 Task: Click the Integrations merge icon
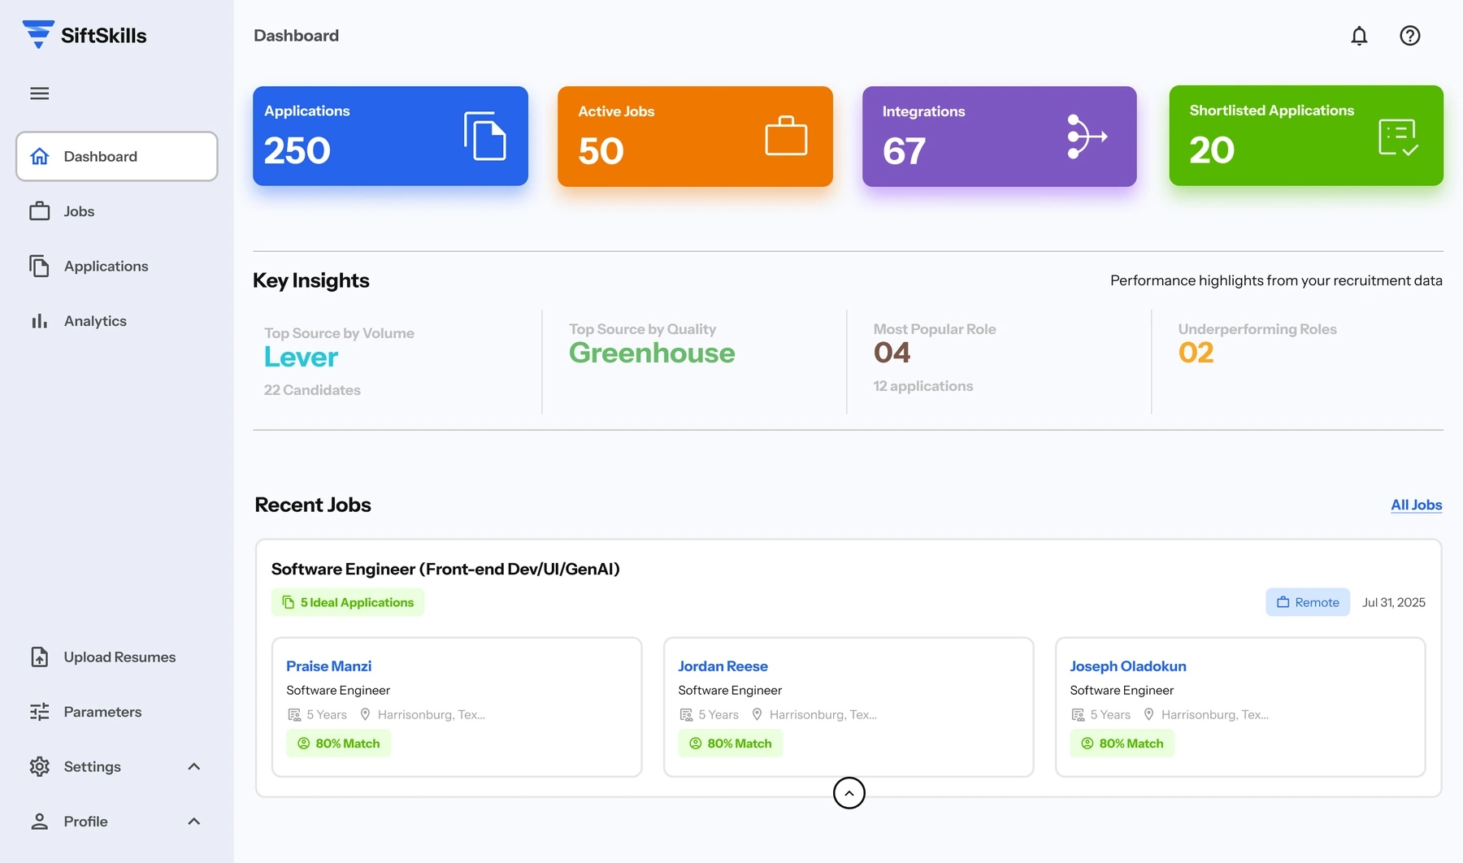pyautogui.click(x=1087, y=137)
